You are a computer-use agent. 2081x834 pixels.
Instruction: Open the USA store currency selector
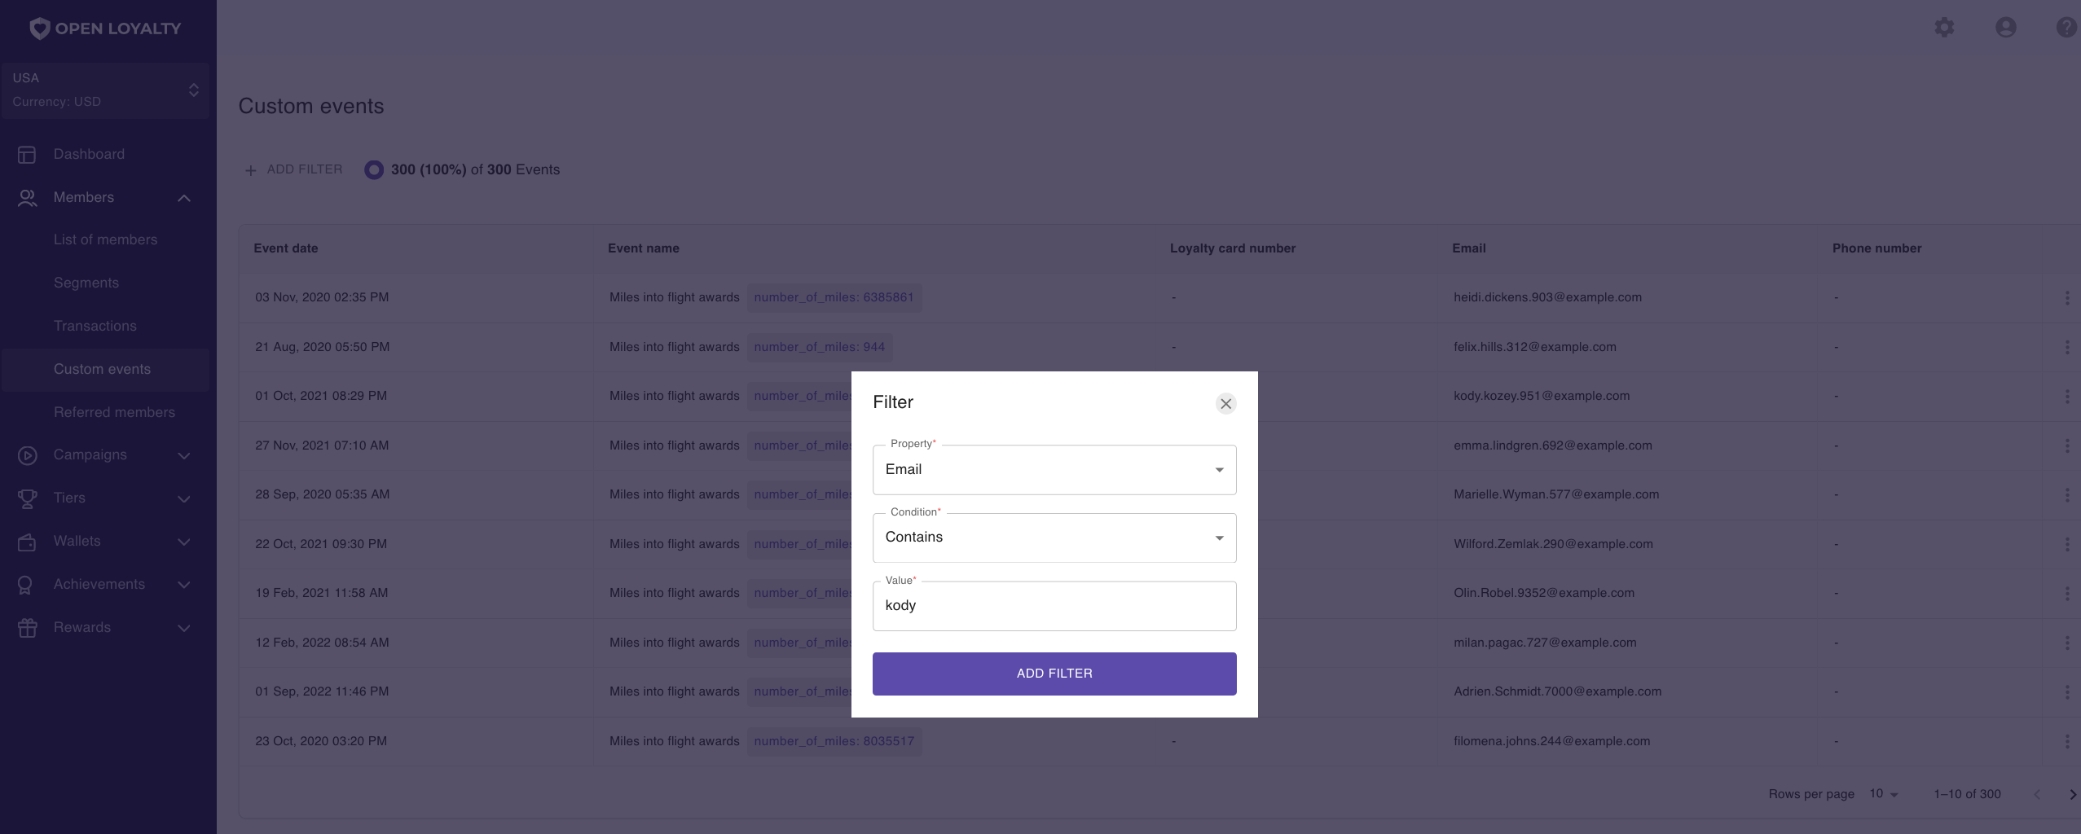click(x=105, y=90)
